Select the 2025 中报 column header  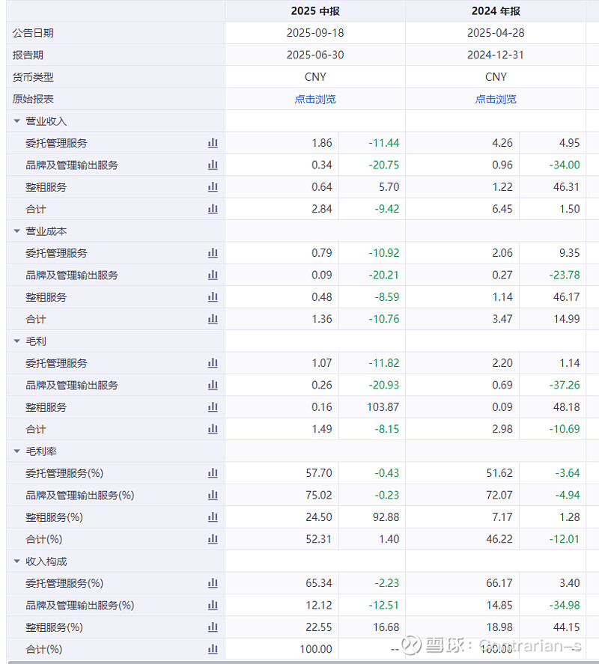coord(315,11)
